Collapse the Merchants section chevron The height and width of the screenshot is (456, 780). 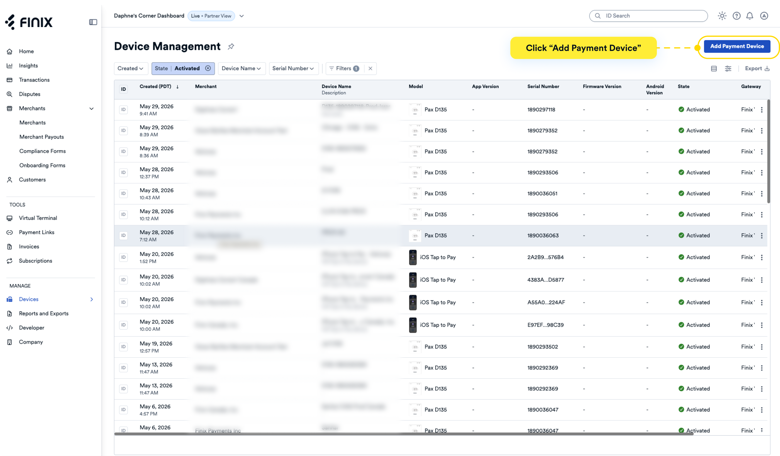[91, 108]
